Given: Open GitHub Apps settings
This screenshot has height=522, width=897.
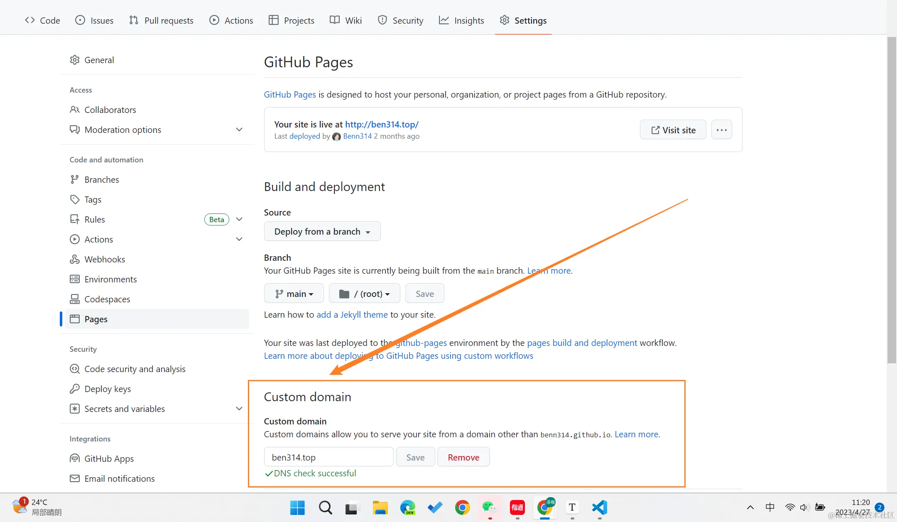Looking at the screenshot, I should (x=109, y=458).
